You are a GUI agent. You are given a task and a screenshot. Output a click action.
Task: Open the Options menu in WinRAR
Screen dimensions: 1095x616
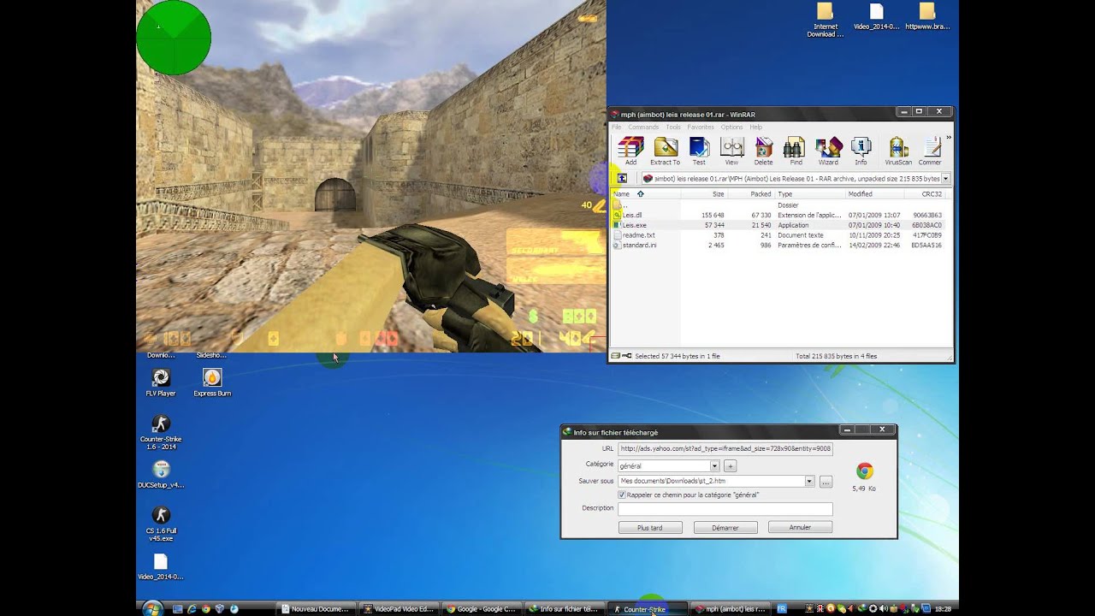(x=731, y=127)
